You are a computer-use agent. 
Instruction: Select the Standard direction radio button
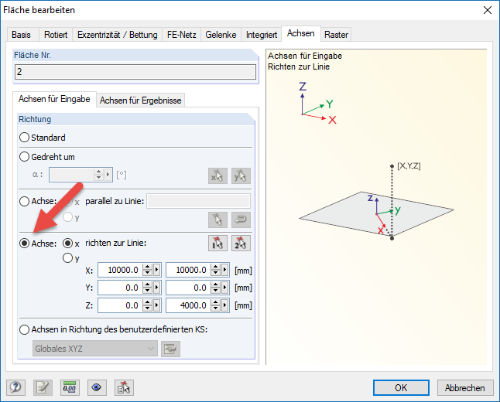click(24, 138)
